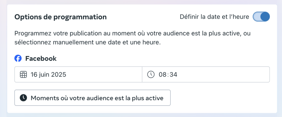The height and width of the screenshot is (117, 282).
Task: Click the blue knob of the date toggle
Action: pos(265,17)
